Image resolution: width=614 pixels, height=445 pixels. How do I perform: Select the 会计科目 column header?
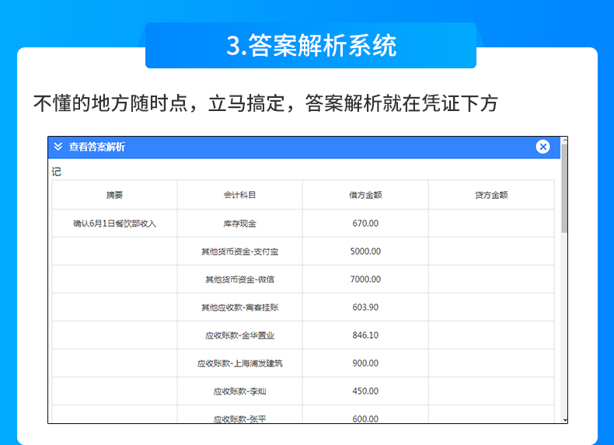tap(239, 195)
